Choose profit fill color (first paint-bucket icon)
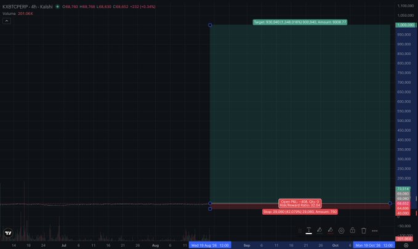 pos(320,231)
